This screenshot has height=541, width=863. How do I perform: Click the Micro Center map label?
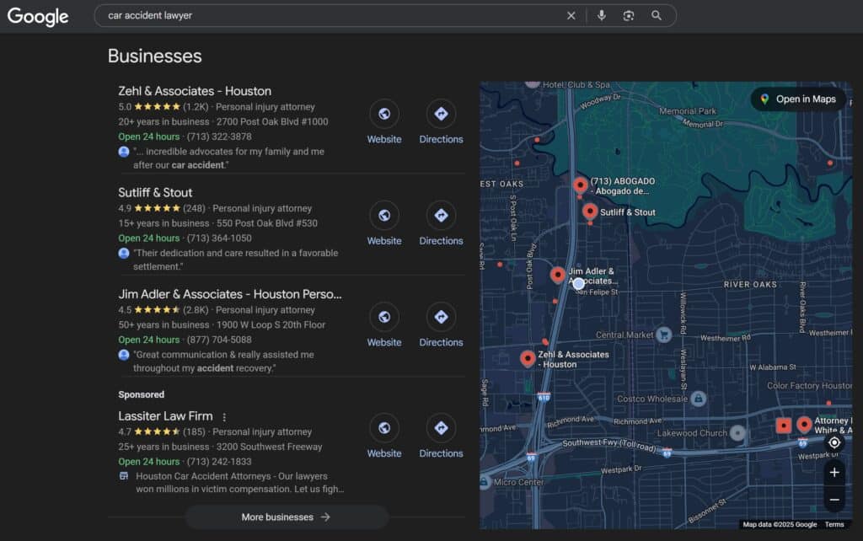click(518, 482)
